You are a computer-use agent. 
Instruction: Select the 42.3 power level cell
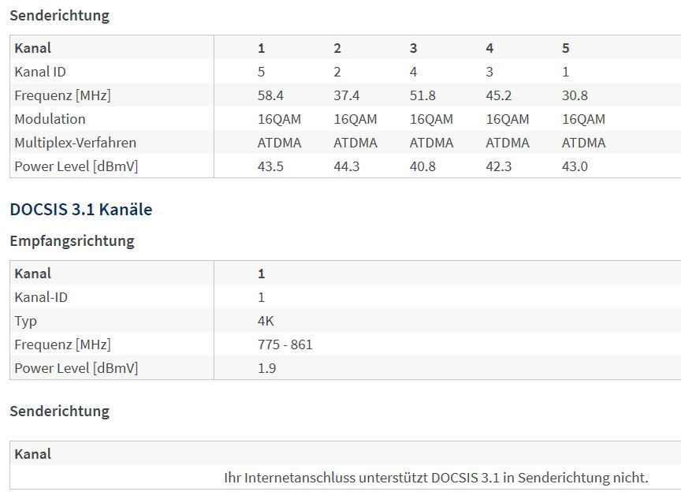[x=498, y=166]
